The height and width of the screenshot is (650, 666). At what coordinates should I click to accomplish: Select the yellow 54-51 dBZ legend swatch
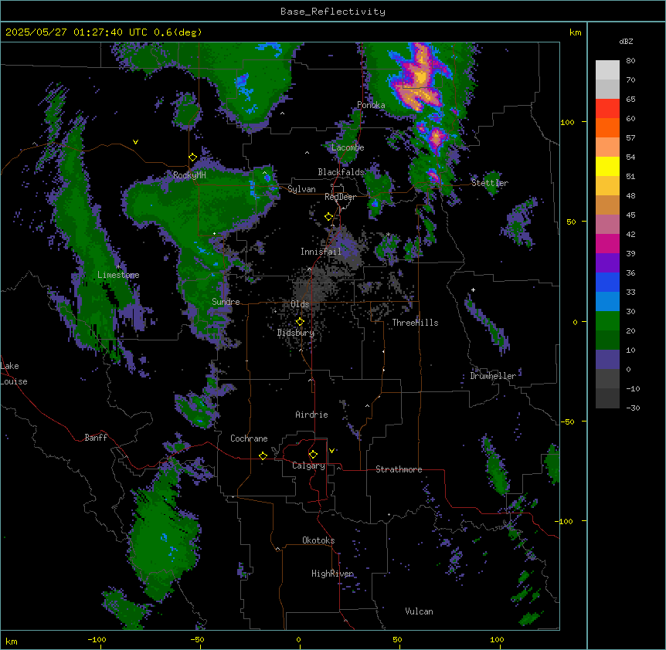click(x=607, y=167)
